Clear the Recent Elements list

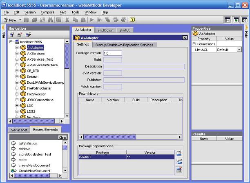tap(62, 137)
